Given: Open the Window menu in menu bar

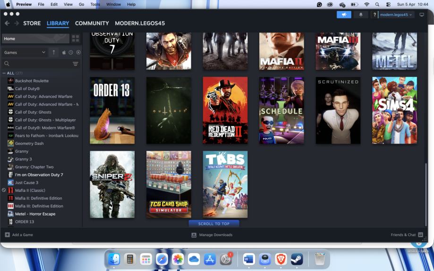Looking at the screenshot, I should [x=113, y=4].
